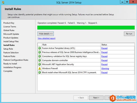
Task: Select Product Updates step in sidebar
Action: [x=11, y=38]
